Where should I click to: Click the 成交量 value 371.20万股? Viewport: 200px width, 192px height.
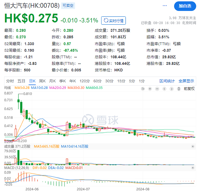(120, 30)
